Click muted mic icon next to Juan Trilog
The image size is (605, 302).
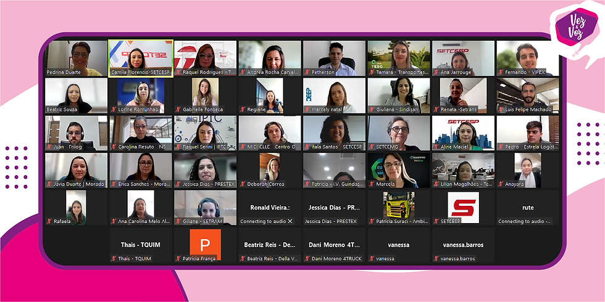(x=49, y=147)
